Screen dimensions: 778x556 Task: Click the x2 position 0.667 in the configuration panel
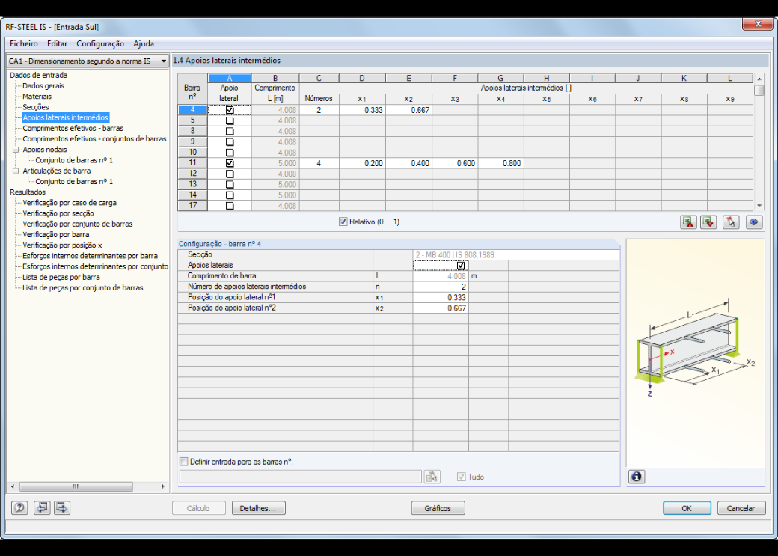coord(441,308)
